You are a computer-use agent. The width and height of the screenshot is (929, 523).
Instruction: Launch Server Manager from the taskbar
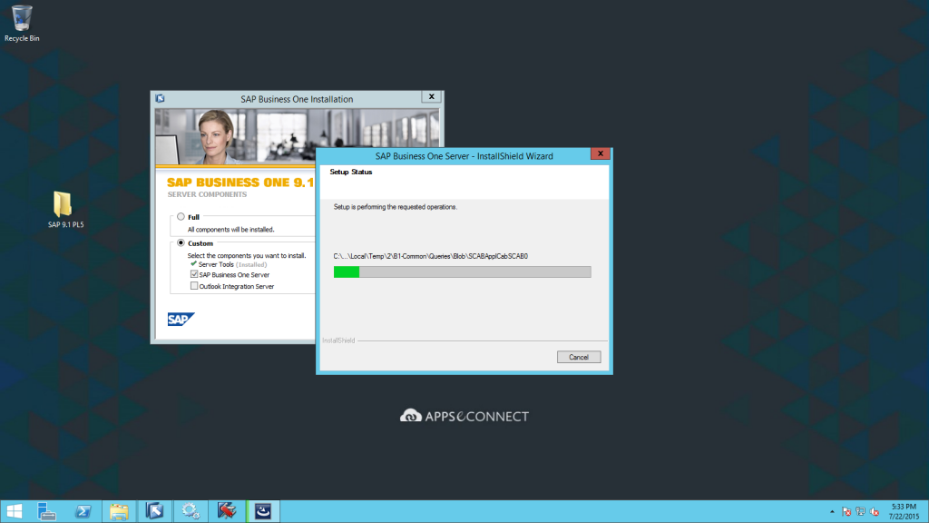click(46, 511)
